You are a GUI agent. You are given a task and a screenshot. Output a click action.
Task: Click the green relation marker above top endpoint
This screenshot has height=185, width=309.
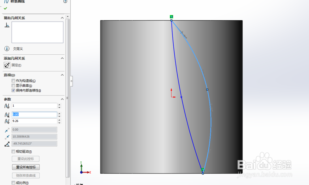pos(171,17)
